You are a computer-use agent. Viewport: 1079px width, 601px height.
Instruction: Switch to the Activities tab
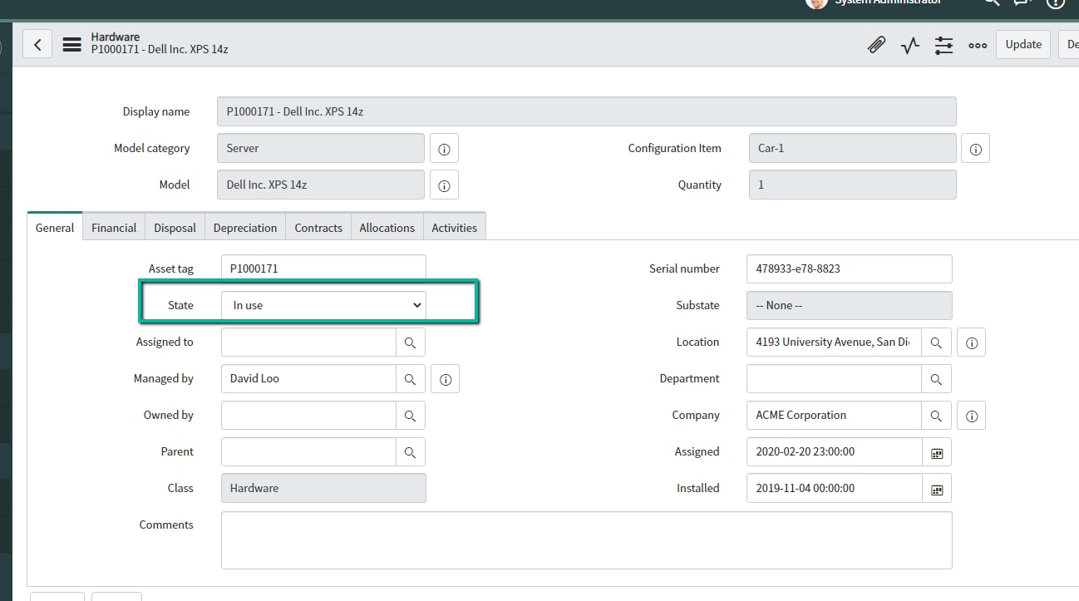(x=455, y=228)
